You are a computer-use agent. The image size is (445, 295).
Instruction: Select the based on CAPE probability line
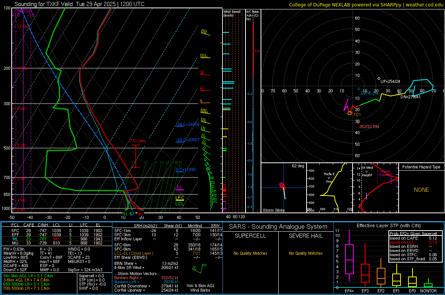click(x=413, y=238)
